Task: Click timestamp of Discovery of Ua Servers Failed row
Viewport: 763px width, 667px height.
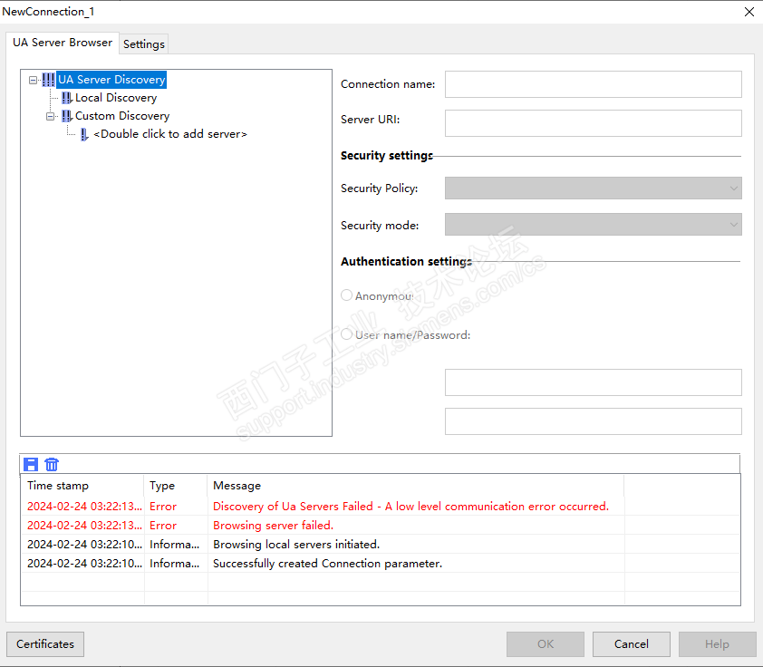Action: (84, 507)
